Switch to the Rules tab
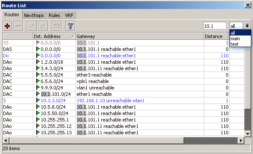The height and width of the screenshot is (154, 253). pos(54,15)
